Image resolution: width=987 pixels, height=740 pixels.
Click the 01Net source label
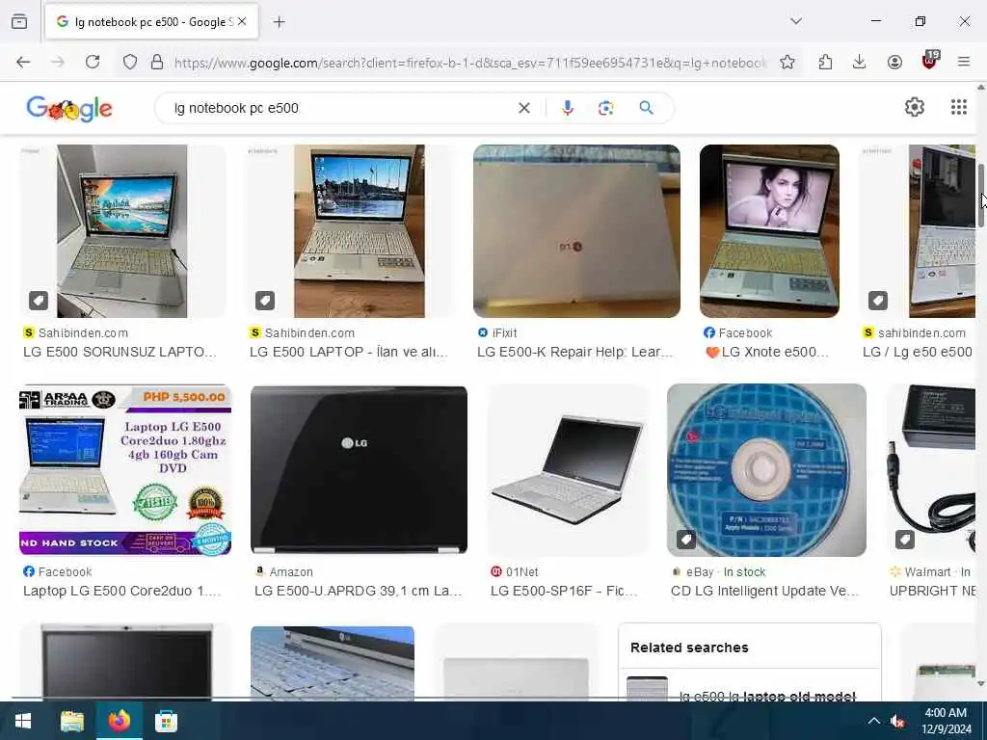click(x=515, y=572)
